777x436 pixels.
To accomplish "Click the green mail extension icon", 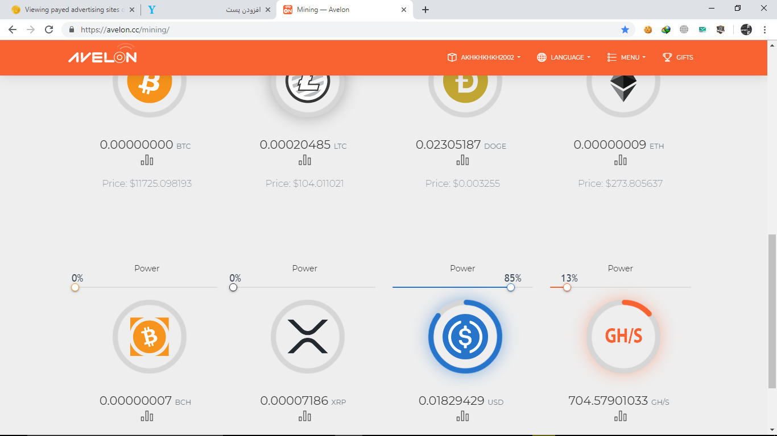I will (702, 30).
